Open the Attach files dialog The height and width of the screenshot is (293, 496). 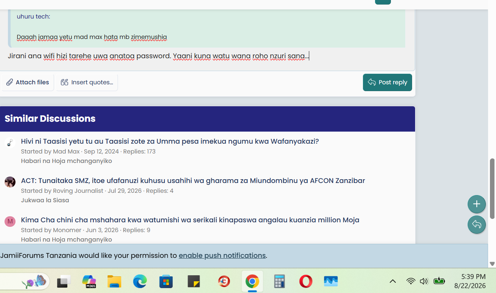pos(28,82)
